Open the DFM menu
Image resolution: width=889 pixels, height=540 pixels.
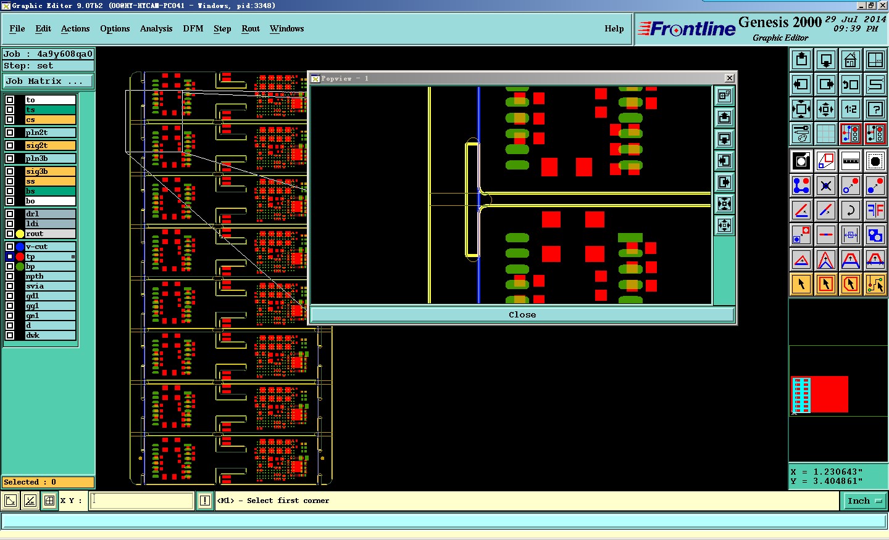[193, 28]
